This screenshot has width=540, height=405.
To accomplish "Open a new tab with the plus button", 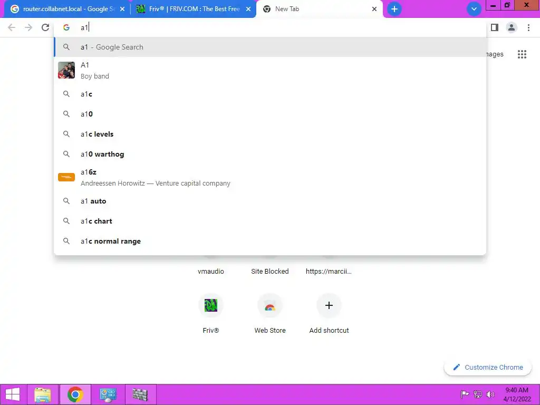I will pos(394,9).
